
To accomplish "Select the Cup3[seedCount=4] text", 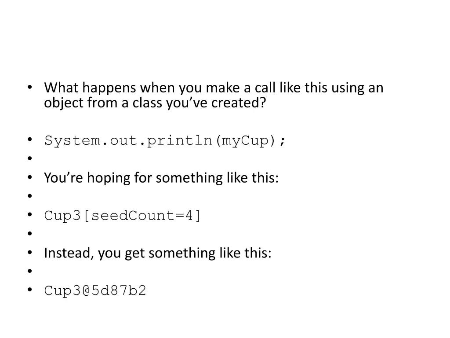I will click(123, 216).
